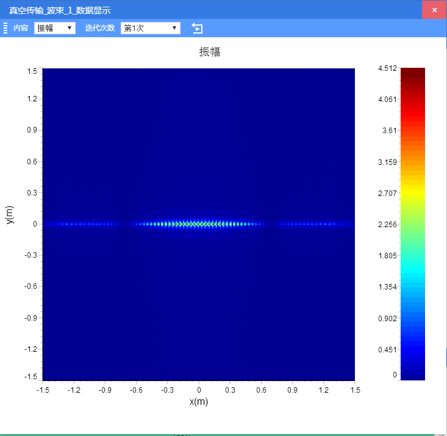Click the 振幅 chart title
Image resolution: width=447 pixels, height=436 pixels.
point(210,53)
